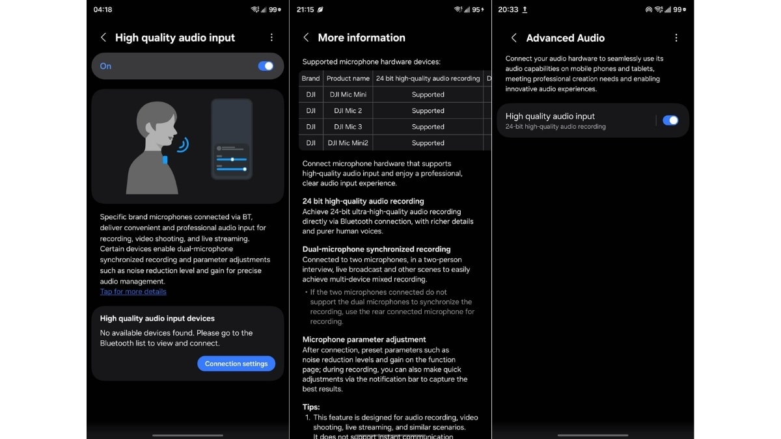781x439 pixels.
Task: Tap the back arrow on More information screen
Action: pyautogui.click(x=306, y=38)
